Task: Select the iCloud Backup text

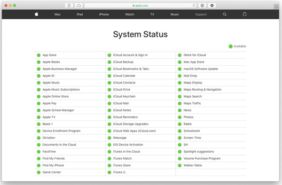Action: [123, 62]
